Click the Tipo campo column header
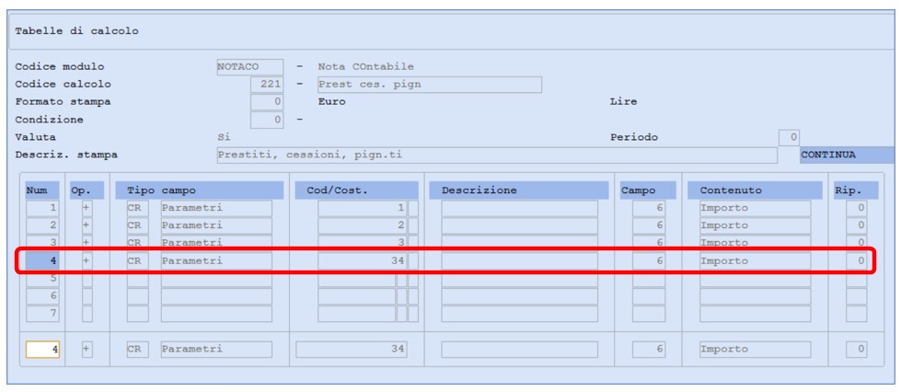Viewport: 901px width, 392px height. [200, 190]
